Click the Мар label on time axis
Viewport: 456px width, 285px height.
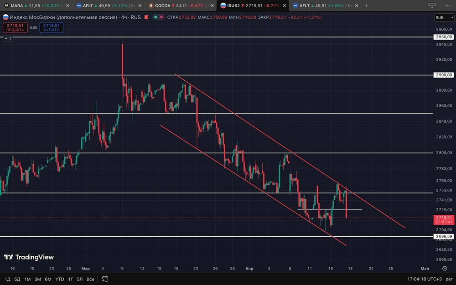[x=86, y=269]
